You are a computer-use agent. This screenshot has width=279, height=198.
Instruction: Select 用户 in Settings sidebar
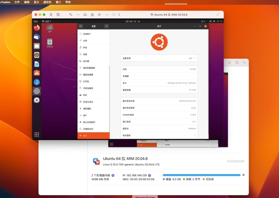coord(94,115)
